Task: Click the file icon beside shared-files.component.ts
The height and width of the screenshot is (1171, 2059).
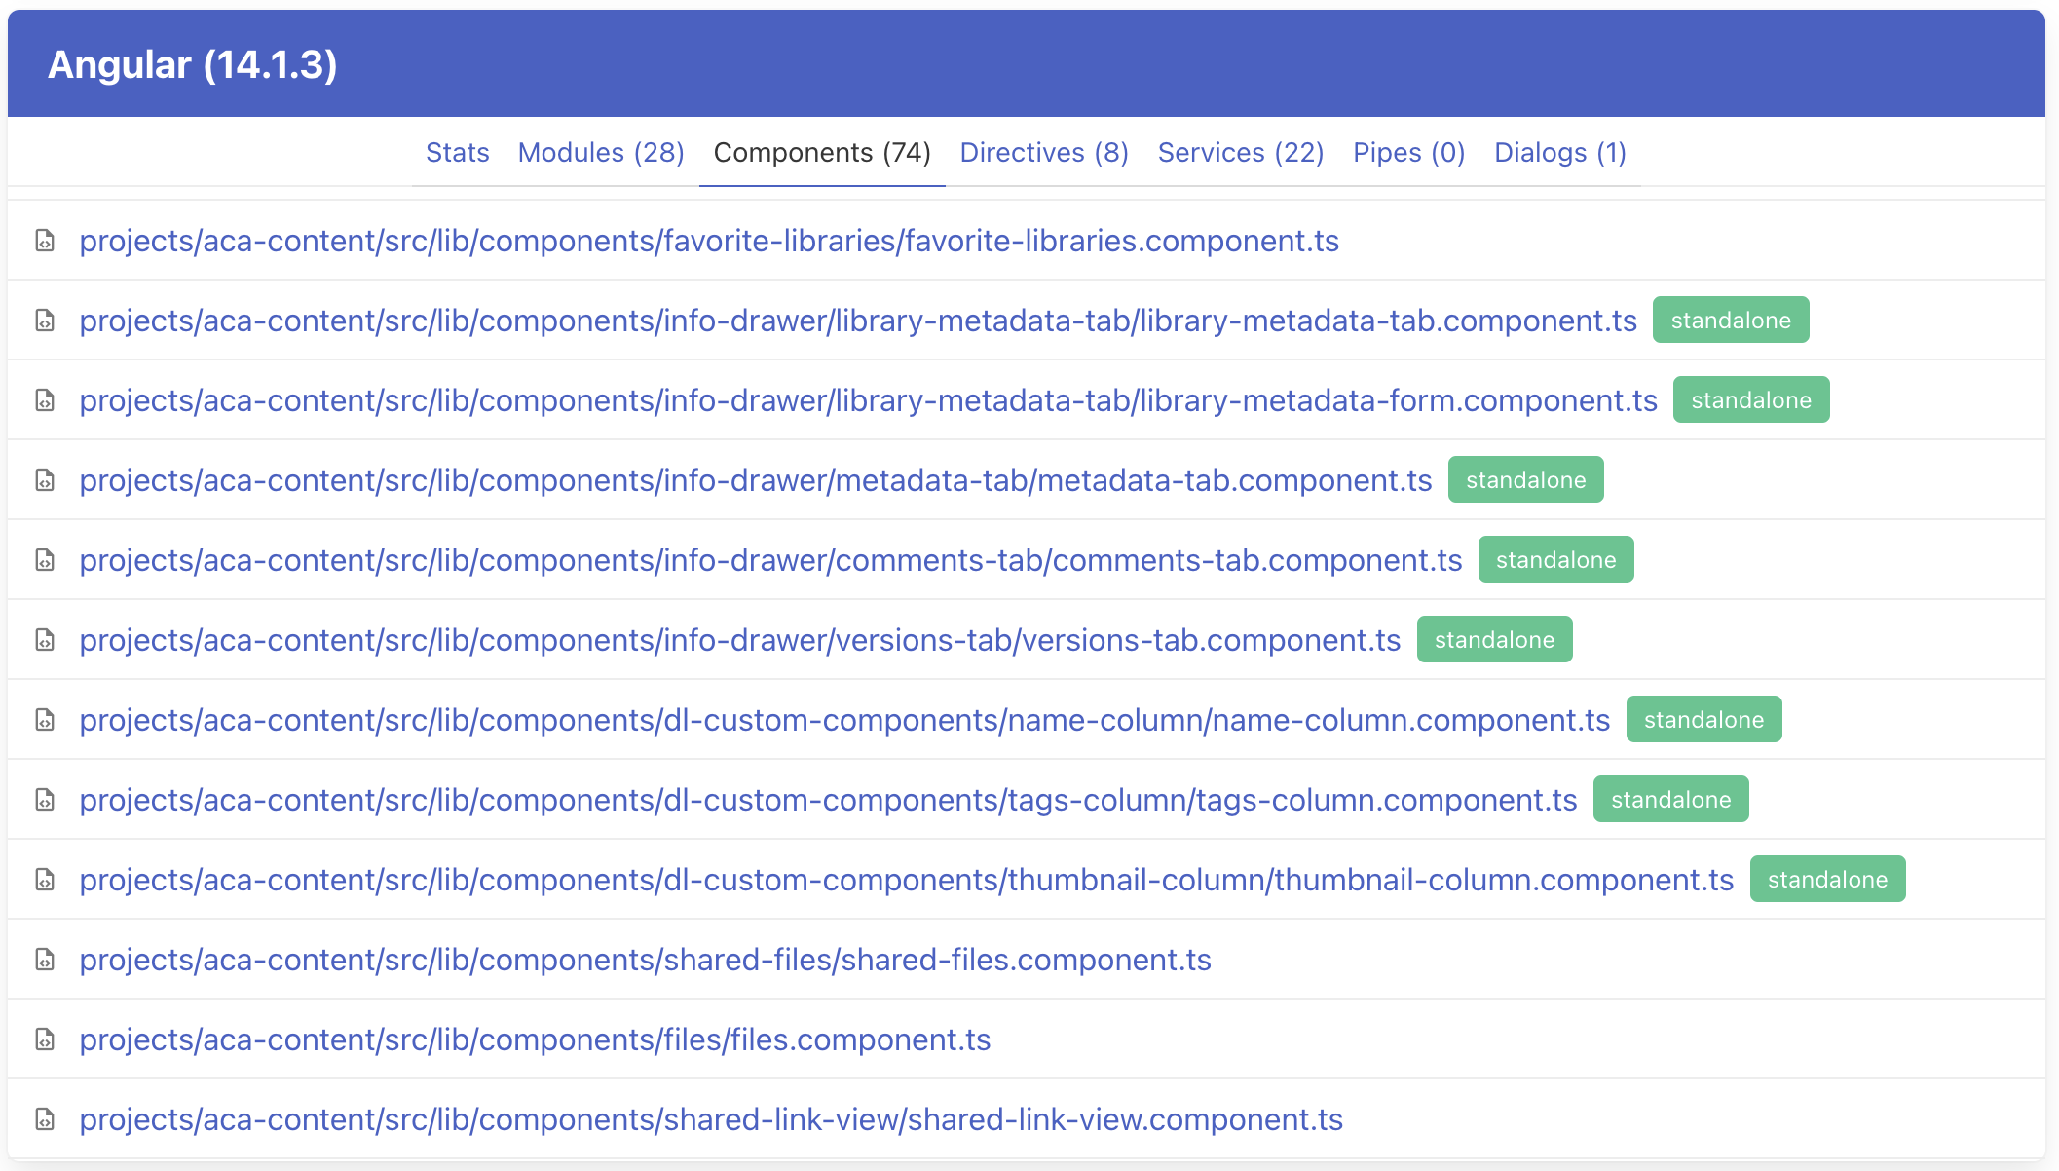Action: click(46, 959)
